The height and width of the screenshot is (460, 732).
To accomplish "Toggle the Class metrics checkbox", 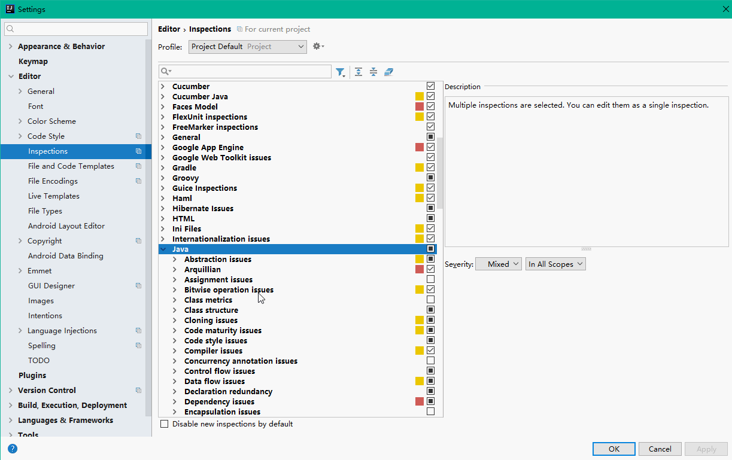I will (430, 300).
